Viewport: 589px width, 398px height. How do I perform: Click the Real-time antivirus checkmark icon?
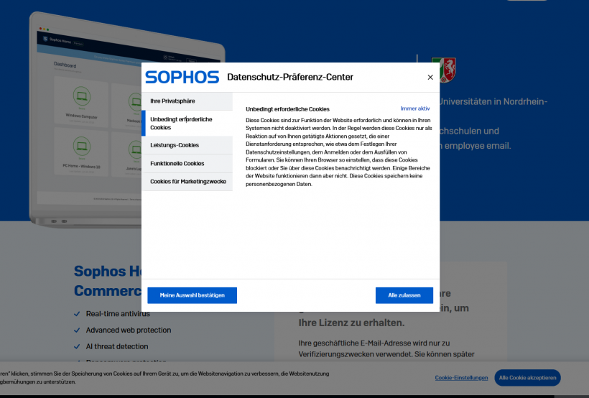(77, 314)
